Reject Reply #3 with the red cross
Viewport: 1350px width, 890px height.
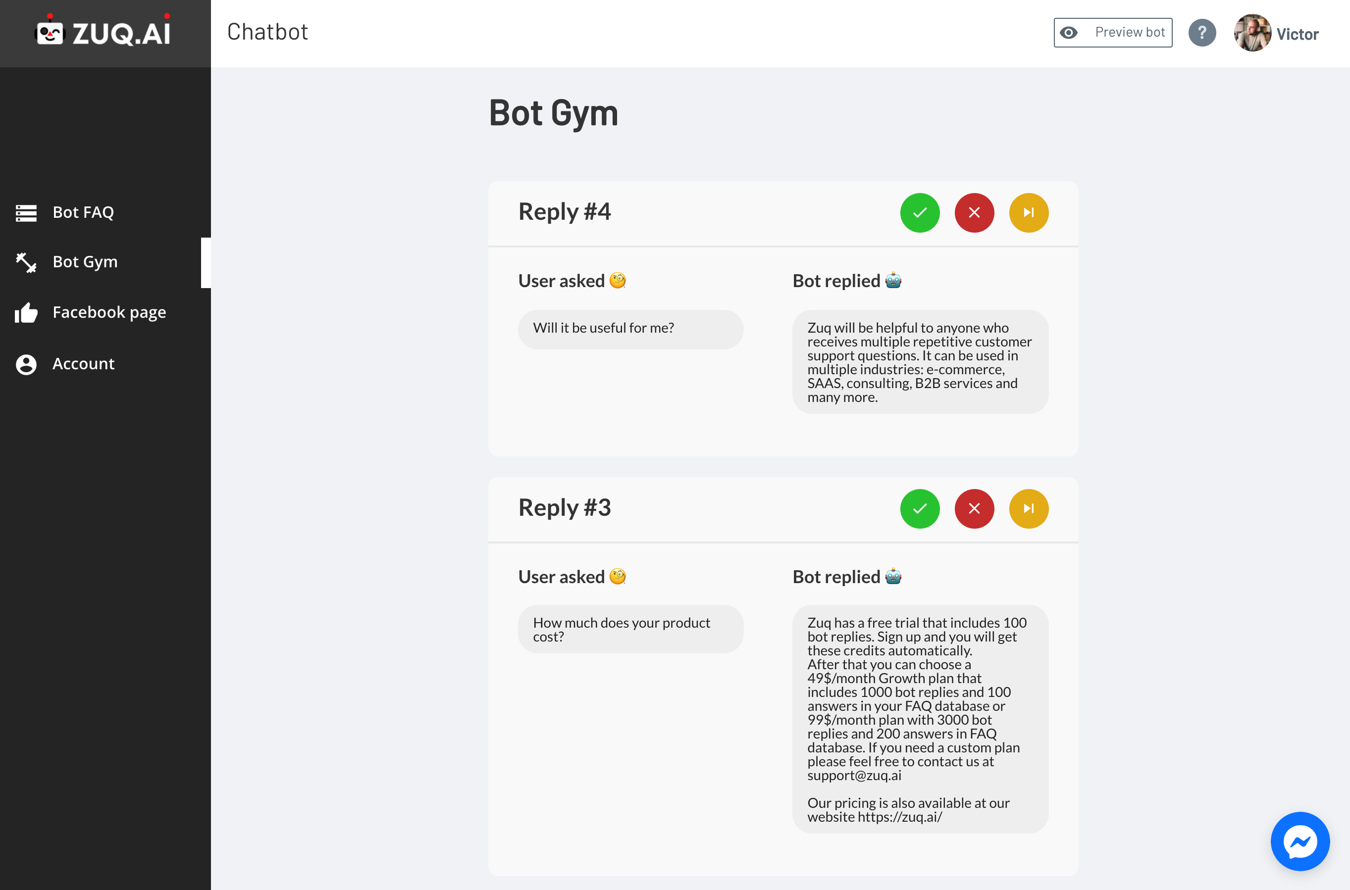coord(974,508)
